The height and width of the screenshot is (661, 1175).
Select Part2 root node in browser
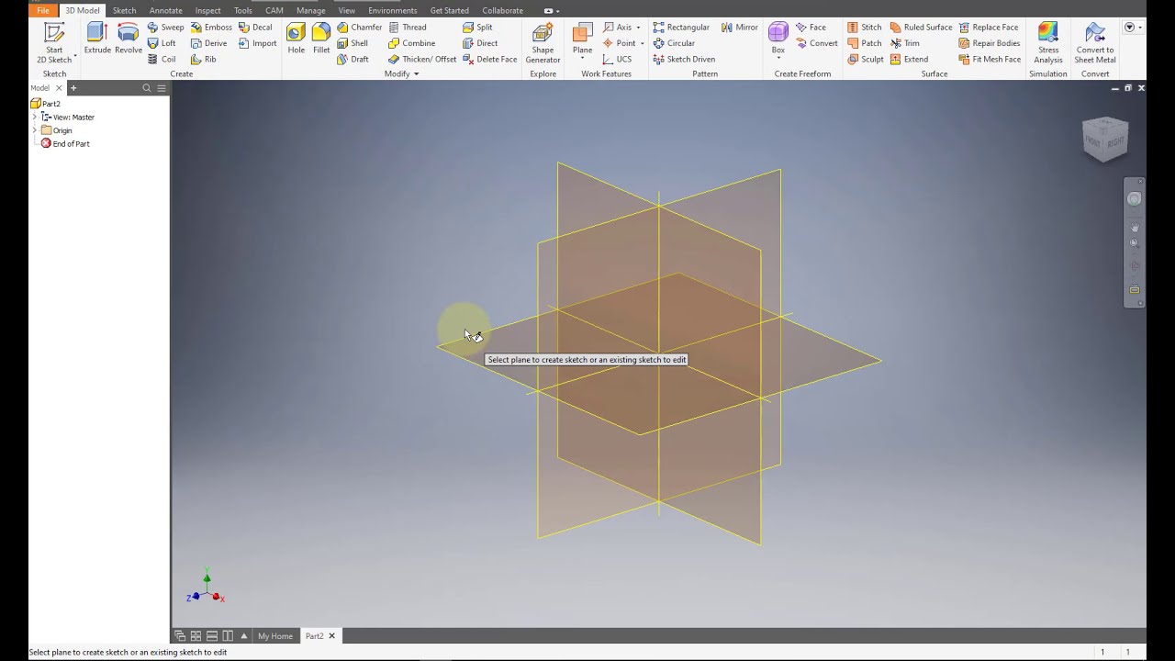45,104
